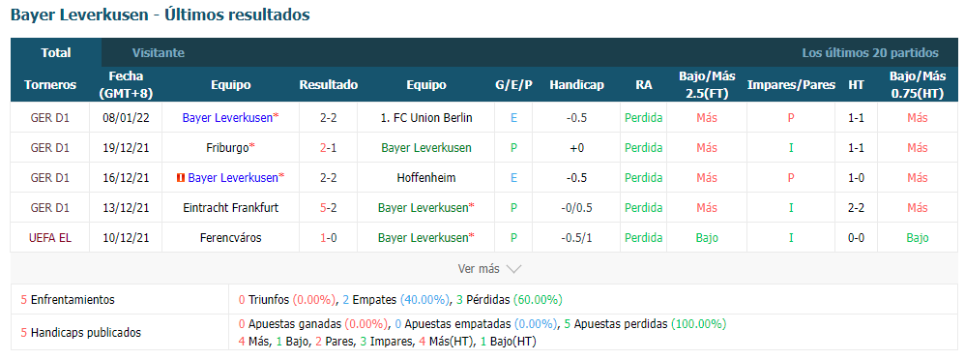
Task: Click the Handicap column header
Action: coord(576,85)
